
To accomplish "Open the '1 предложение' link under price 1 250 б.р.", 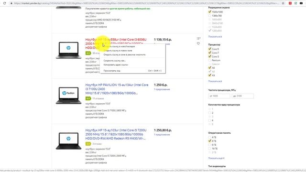I will coord(162,89).
